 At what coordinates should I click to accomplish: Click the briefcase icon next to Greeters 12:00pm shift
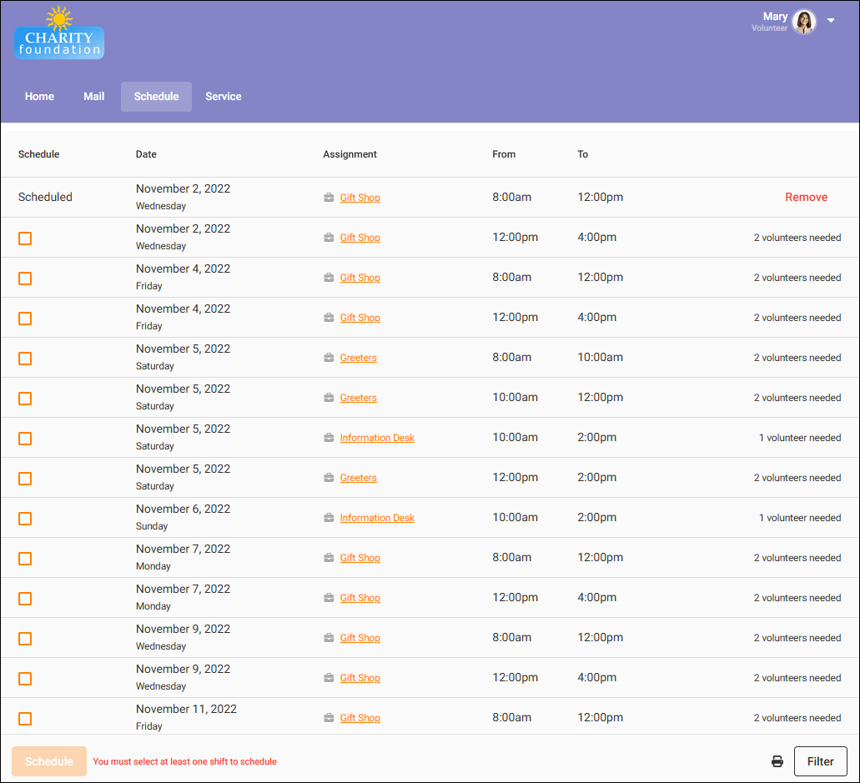(x=328, y=478)
